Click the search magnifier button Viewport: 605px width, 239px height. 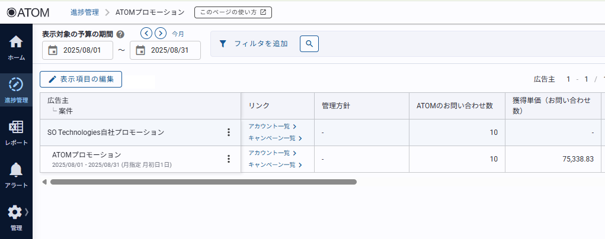pyautogui.click(x=309, y=44)
